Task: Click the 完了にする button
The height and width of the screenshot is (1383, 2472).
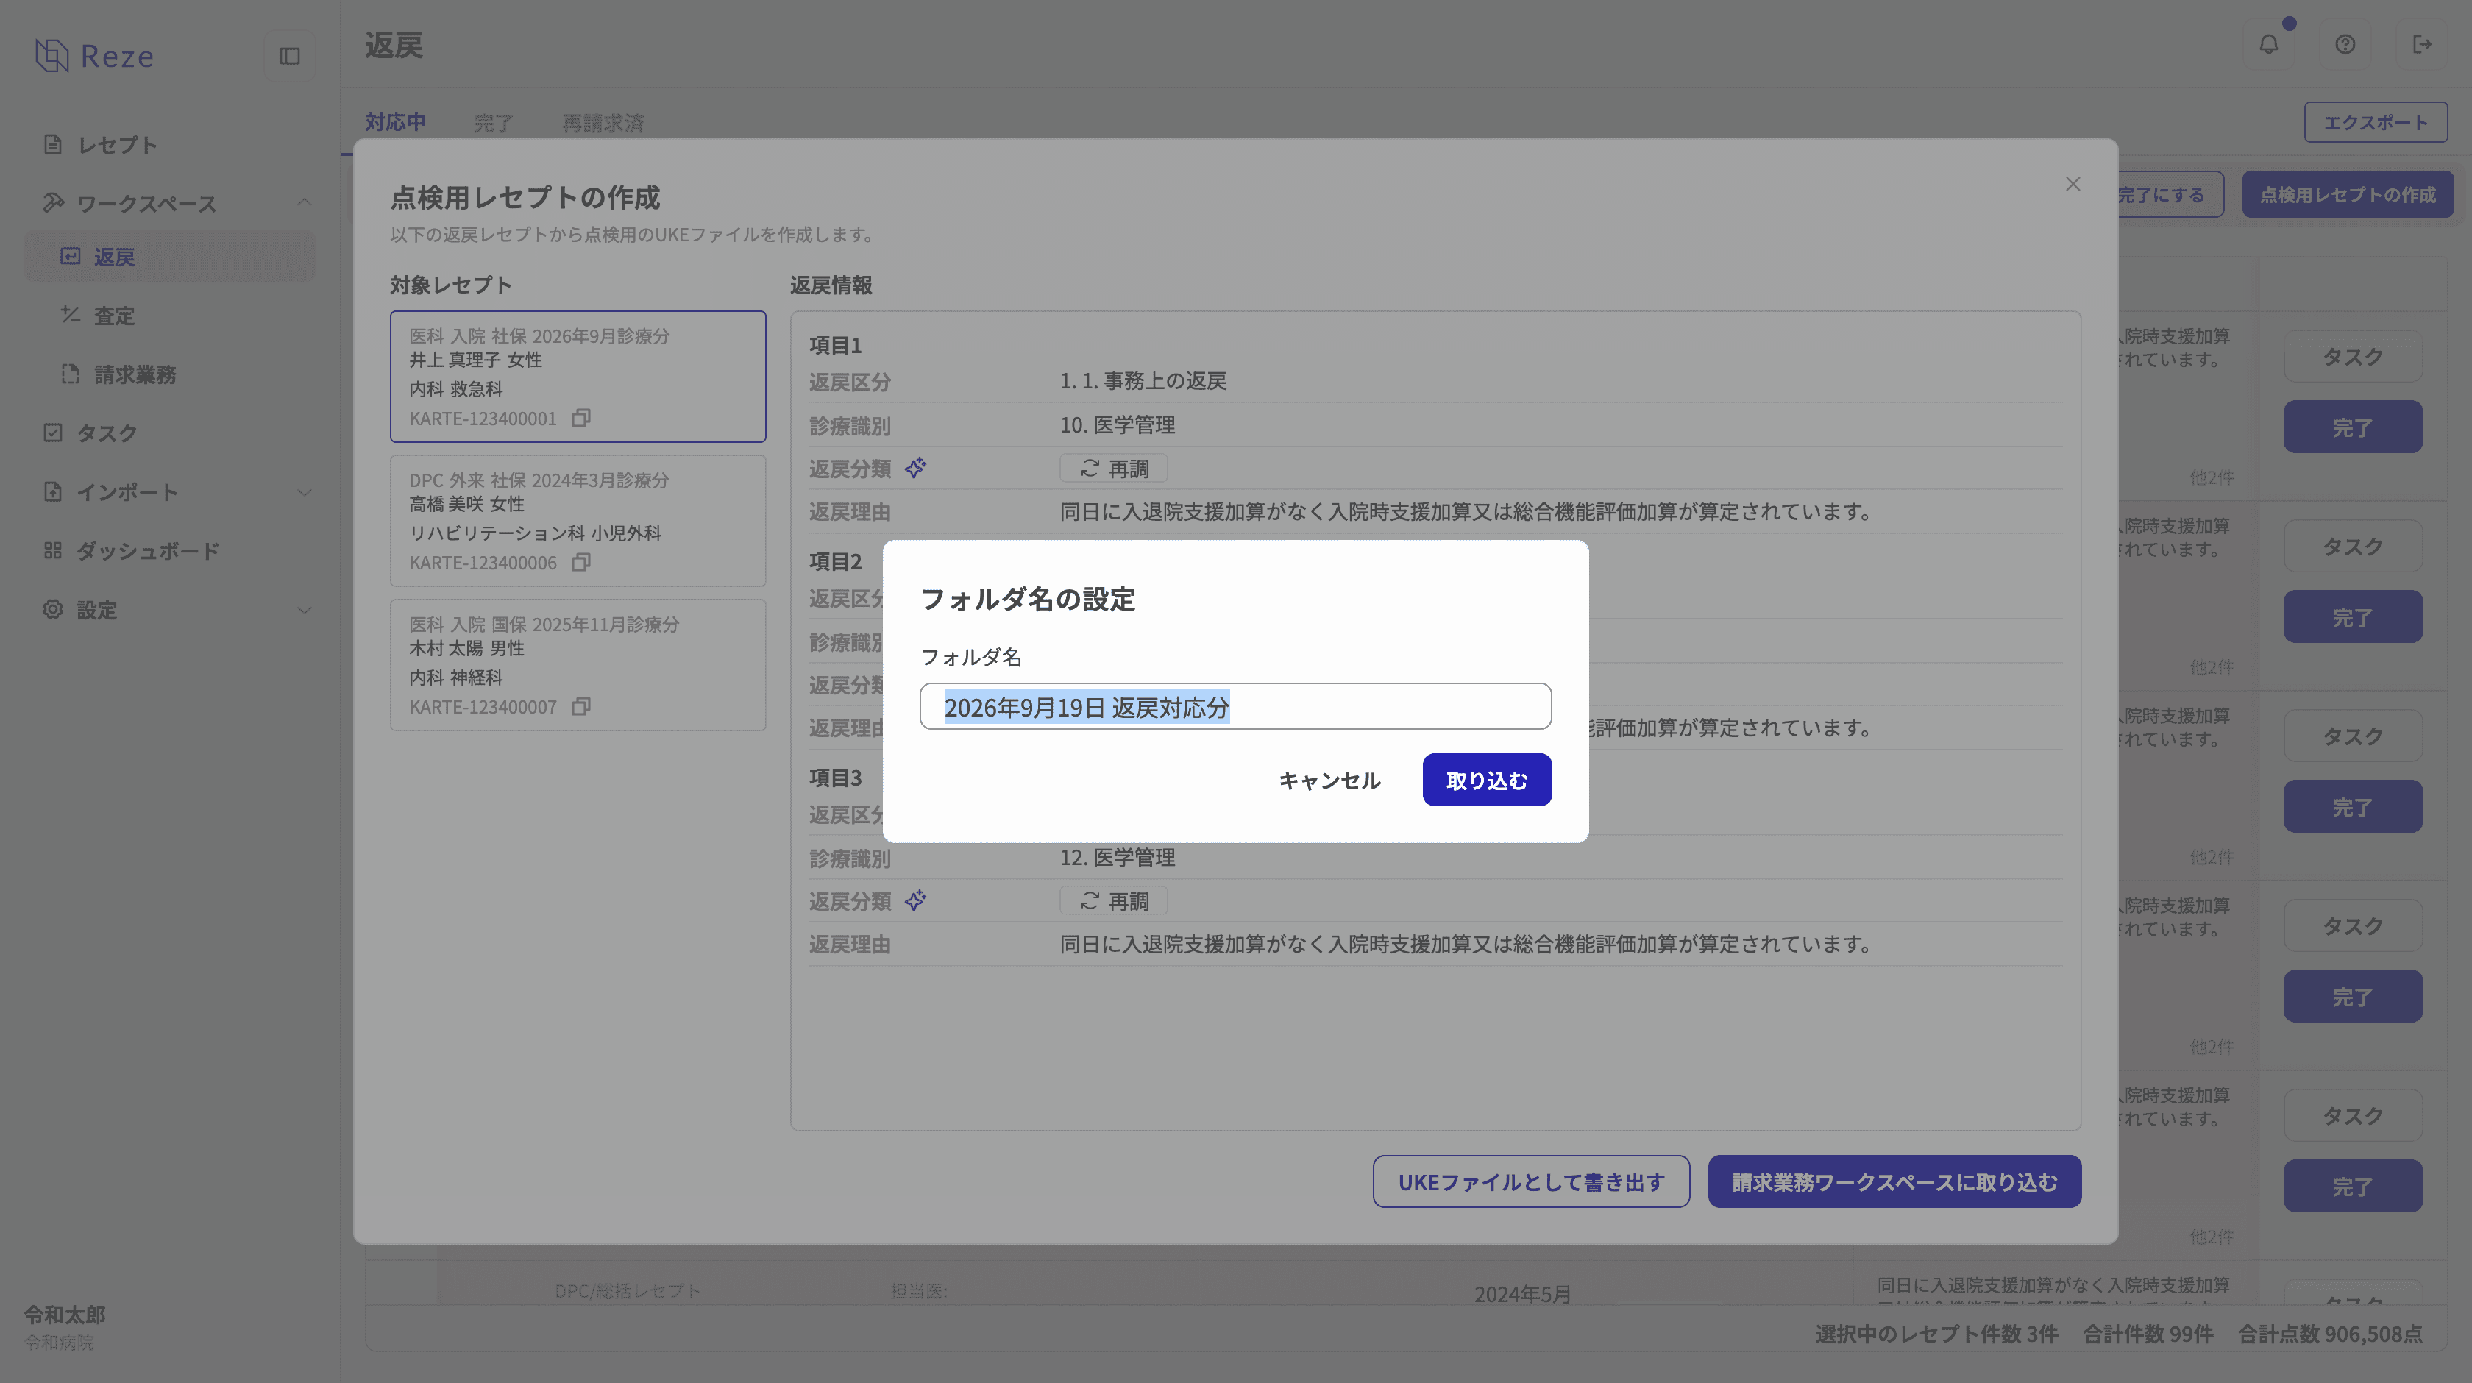Action: [2169, 195]
